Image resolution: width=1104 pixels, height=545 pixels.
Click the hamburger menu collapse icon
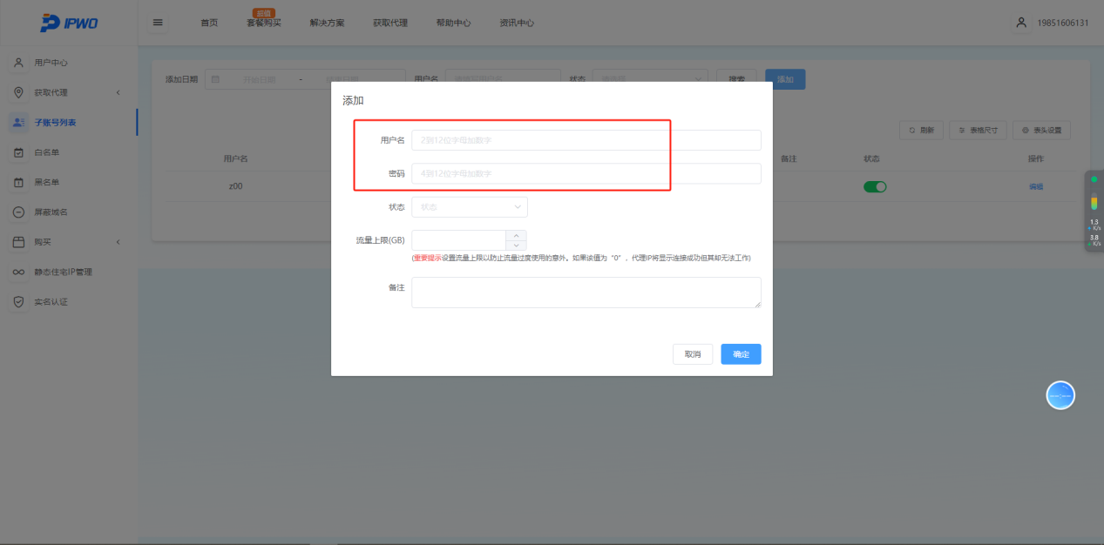[158, 23]
